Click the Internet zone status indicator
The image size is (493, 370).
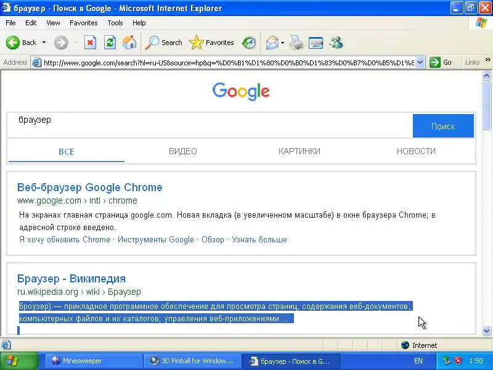tap(419, 345)
